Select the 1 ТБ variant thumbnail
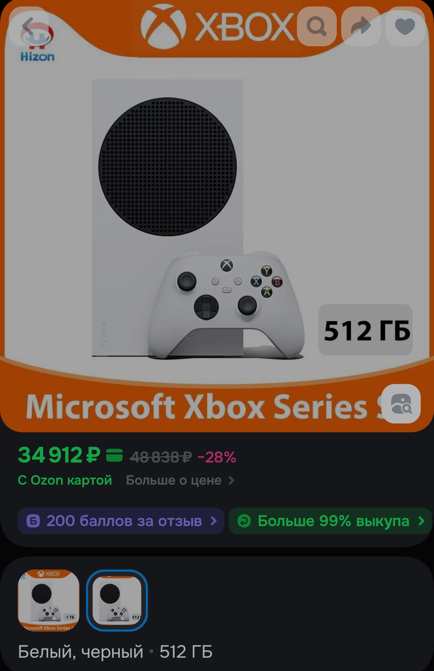 pos(49,600)
